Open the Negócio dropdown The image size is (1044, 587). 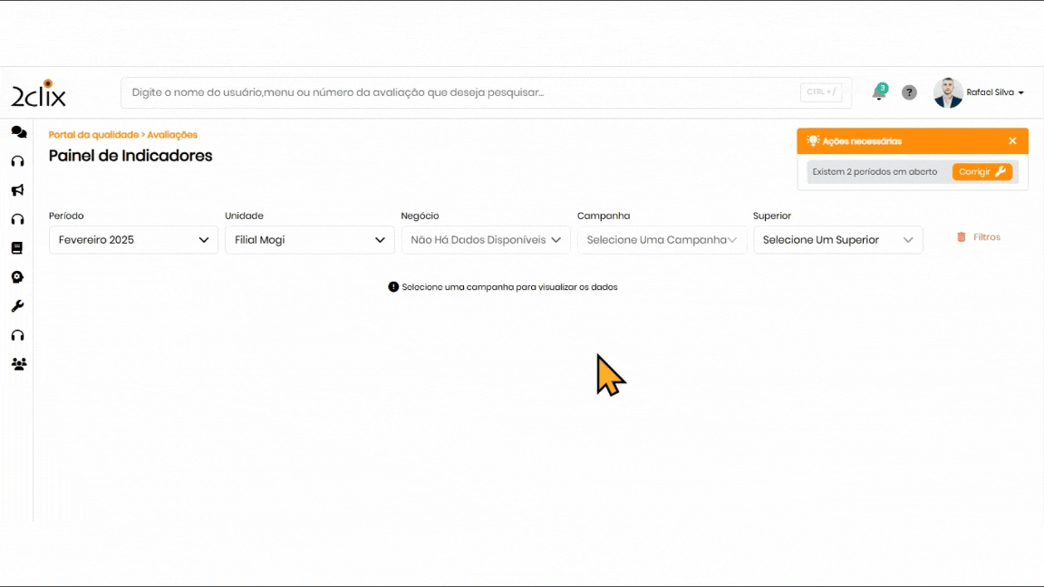(486, 240)
